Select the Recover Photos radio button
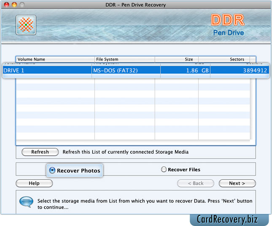The height and width of the screenshot is (226, 272). (x=52, y=170)
